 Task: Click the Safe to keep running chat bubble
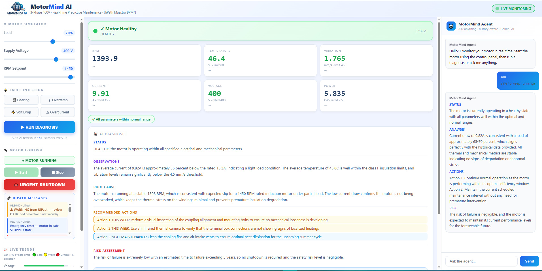click(x=518, y=81)
